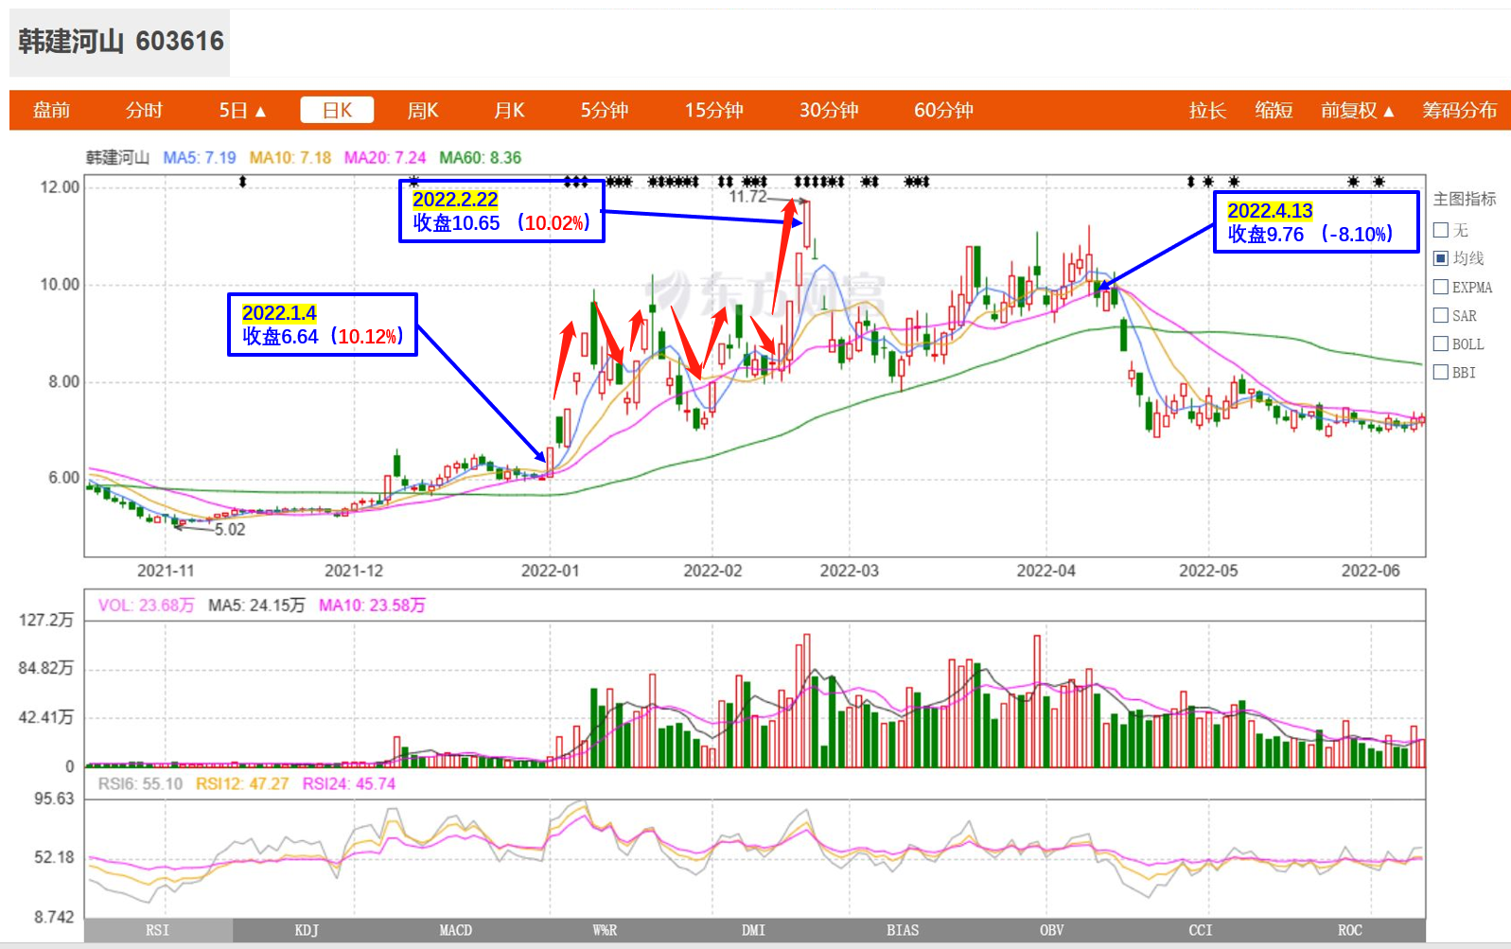Select the 日K daily candlestick tab
The image size is (1511, 949).
(x=337, y=111)
